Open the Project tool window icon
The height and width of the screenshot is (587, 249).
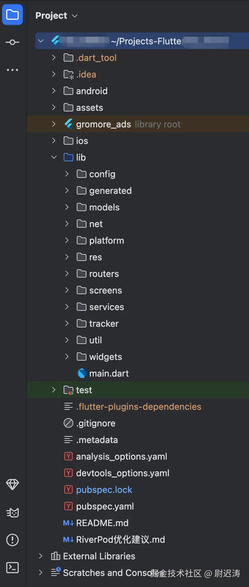coord(12,15)
